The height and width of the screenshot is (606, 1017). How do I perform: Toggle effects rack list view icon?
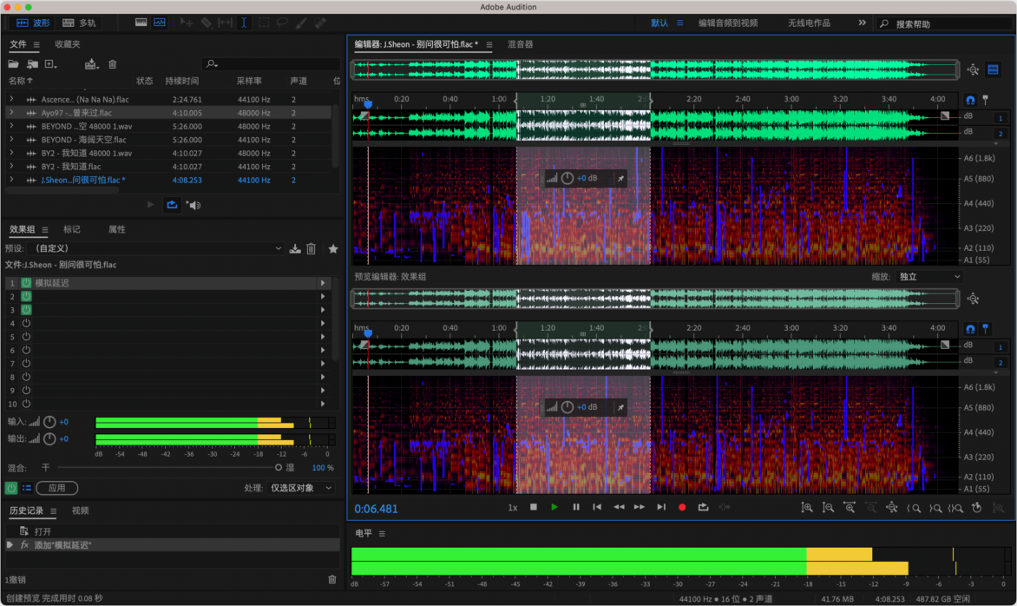point(27,488)
